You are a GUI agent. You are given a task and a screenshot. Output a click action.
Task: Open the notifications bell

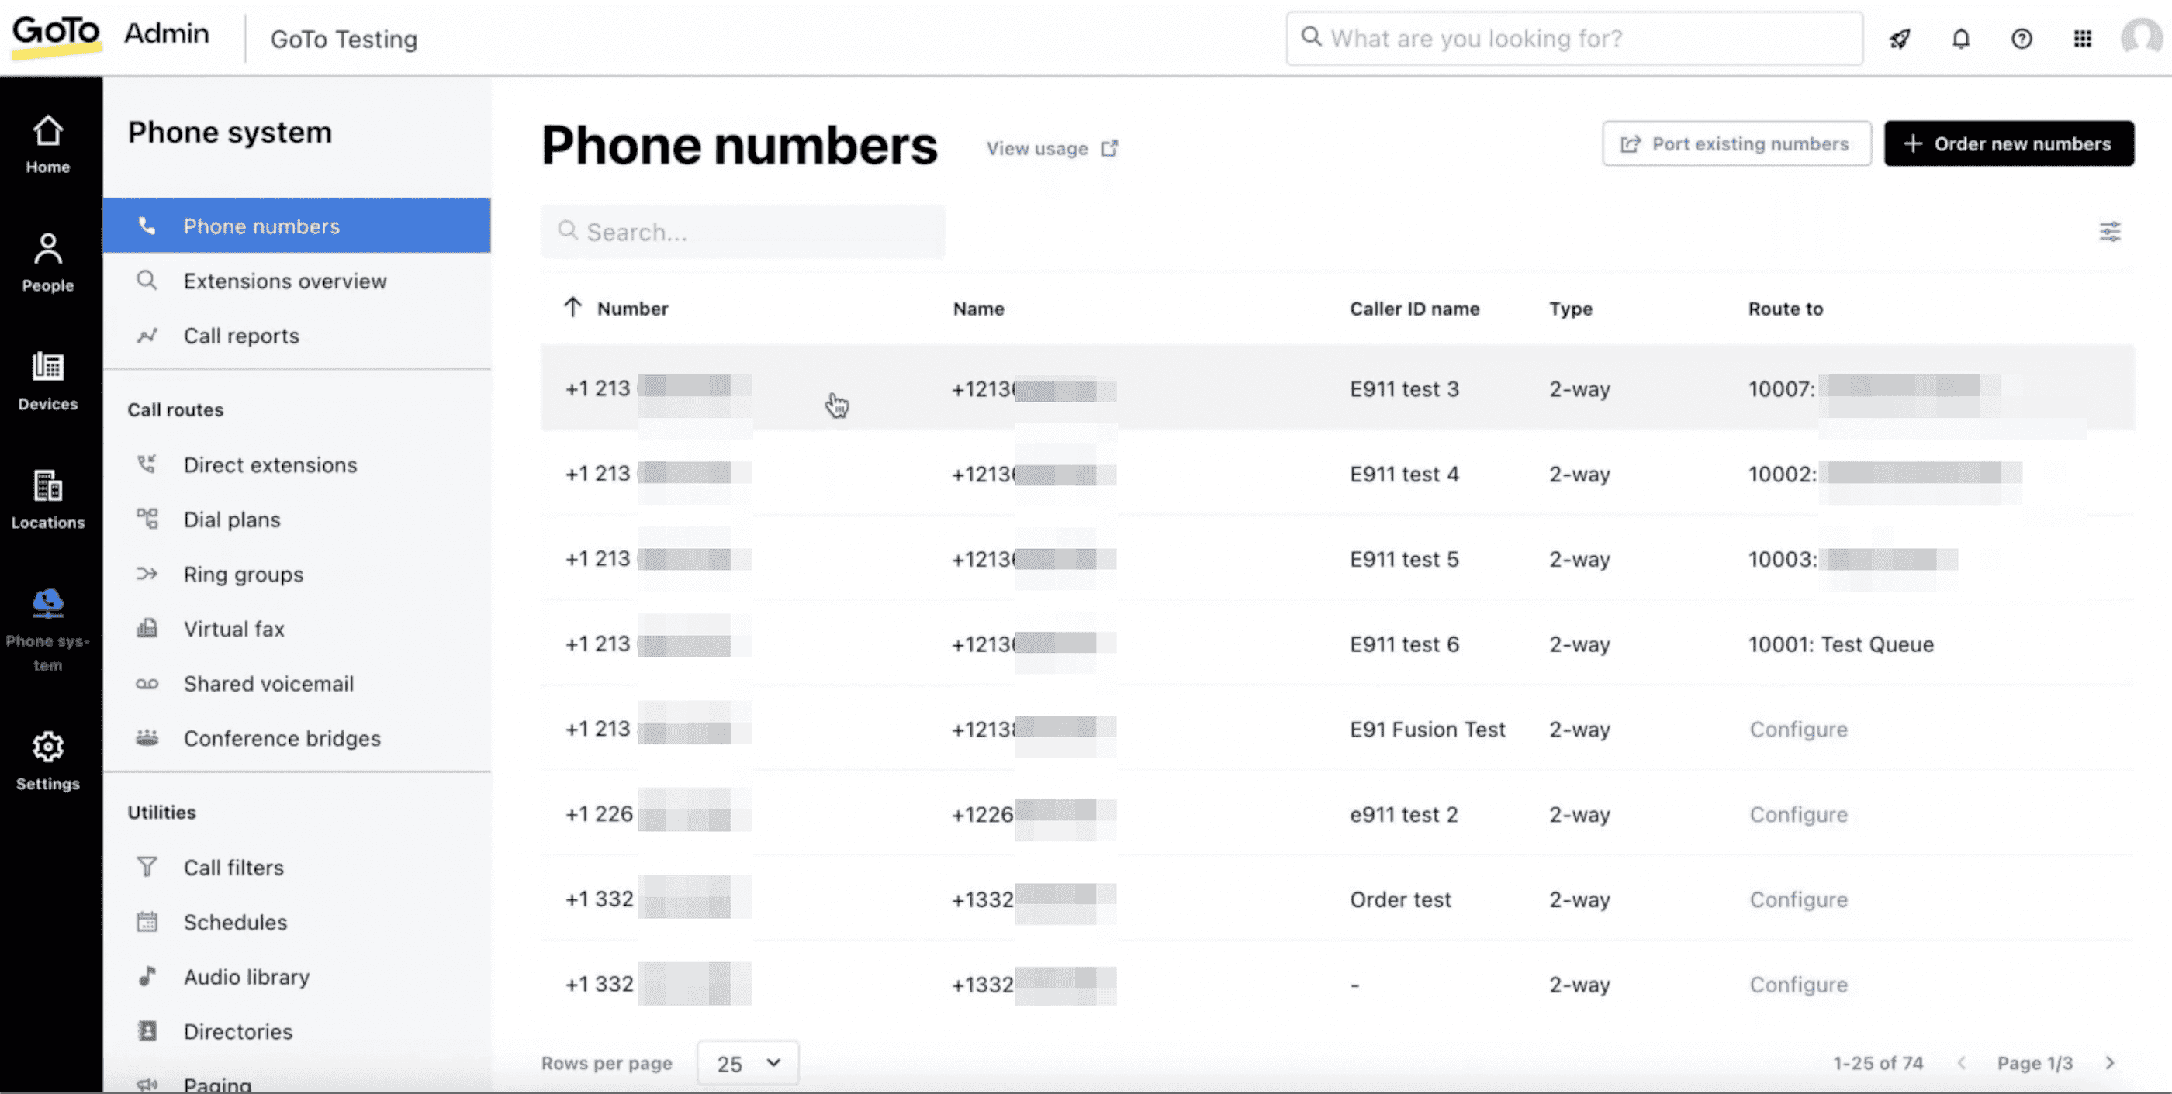point(1960,39)
